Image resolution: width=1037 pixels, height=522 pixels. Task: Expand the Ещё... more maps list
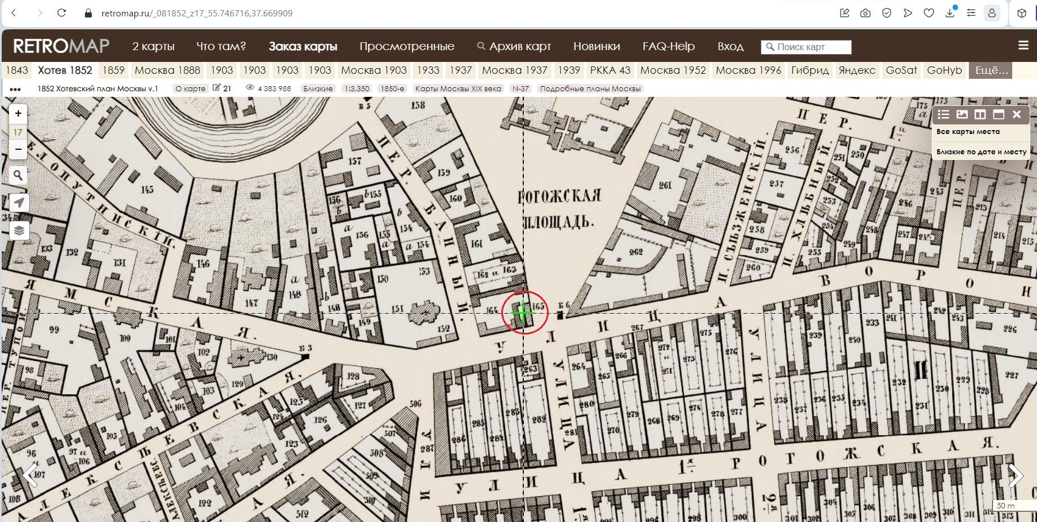(991, 70)
